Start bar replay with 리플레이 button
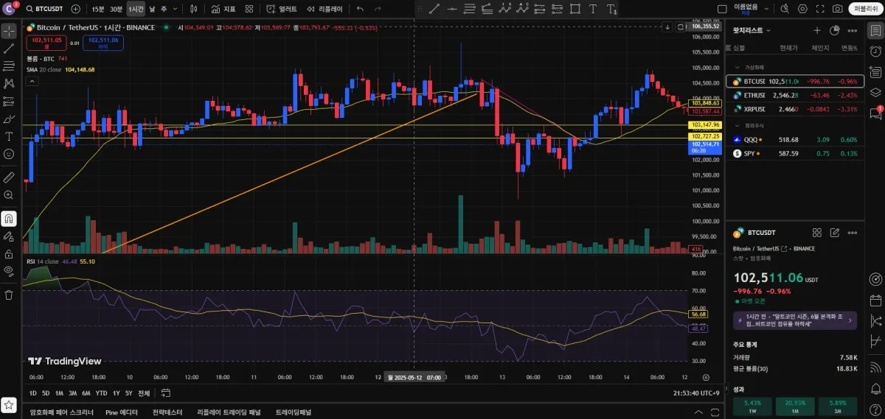Image resolution: width=885 pixels, height=419 pixels. (x=325, y=9)
